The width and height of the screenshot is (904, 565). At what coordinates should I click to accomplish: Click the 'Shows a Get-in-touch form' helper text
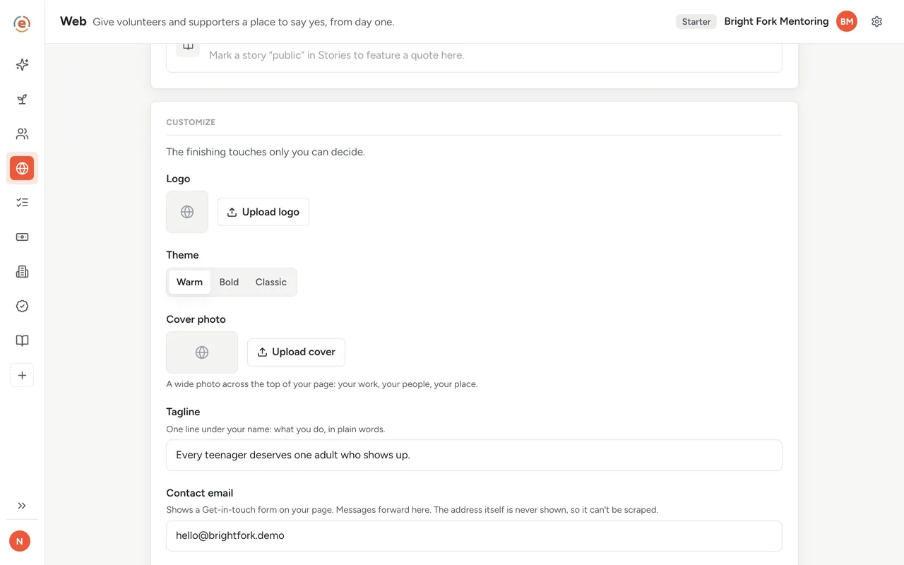(412, 510)
